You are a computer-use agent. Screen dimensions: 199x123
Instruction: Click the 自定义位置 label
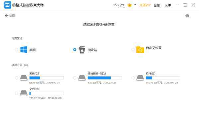click(154, 48)
